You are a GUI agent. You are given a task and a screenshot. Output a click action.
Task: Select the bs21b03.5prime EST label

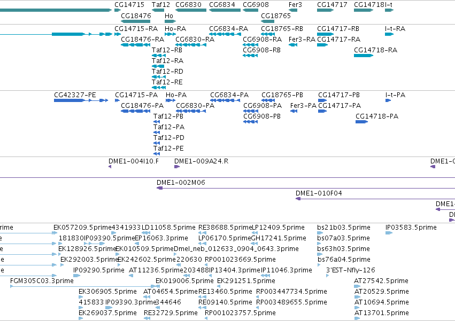pyautogui.click(x=344, y=228)
